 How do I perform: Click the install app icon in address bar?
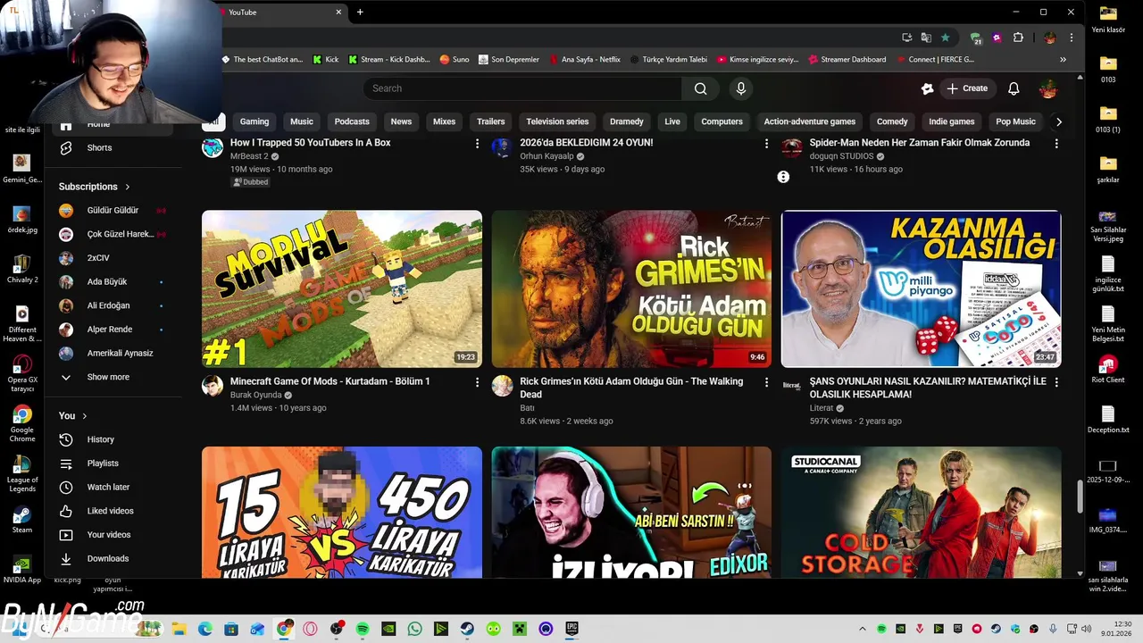coord(906,38)
